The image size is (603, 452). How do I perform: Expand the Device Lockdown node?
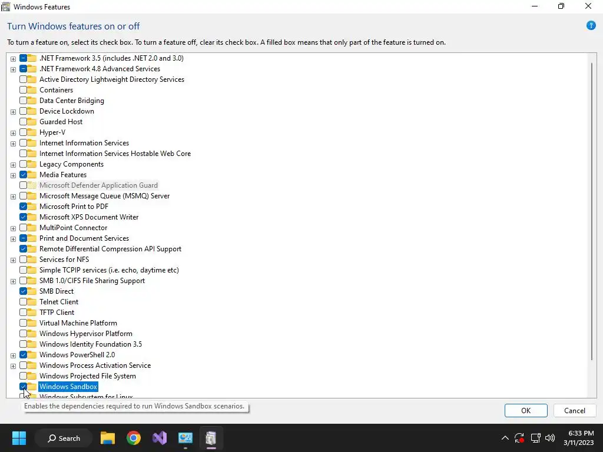pos(13,112)
